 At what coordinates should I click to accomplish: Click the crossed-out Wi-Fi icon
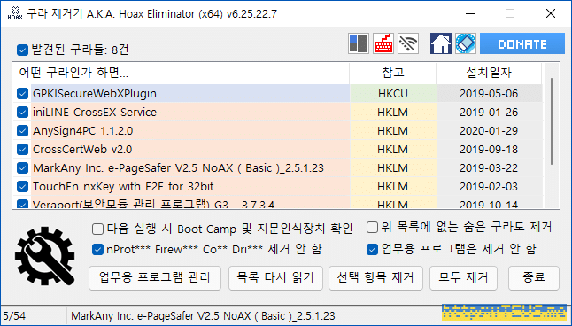pyautogui.click(x=408, y=43)
